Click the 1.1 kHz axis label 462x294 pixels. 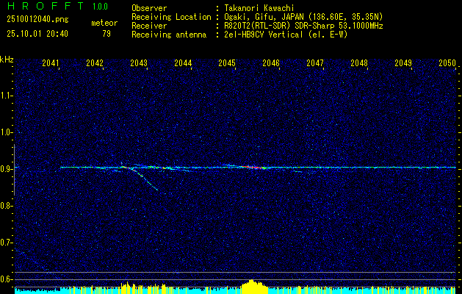click(x=7, y=96)
